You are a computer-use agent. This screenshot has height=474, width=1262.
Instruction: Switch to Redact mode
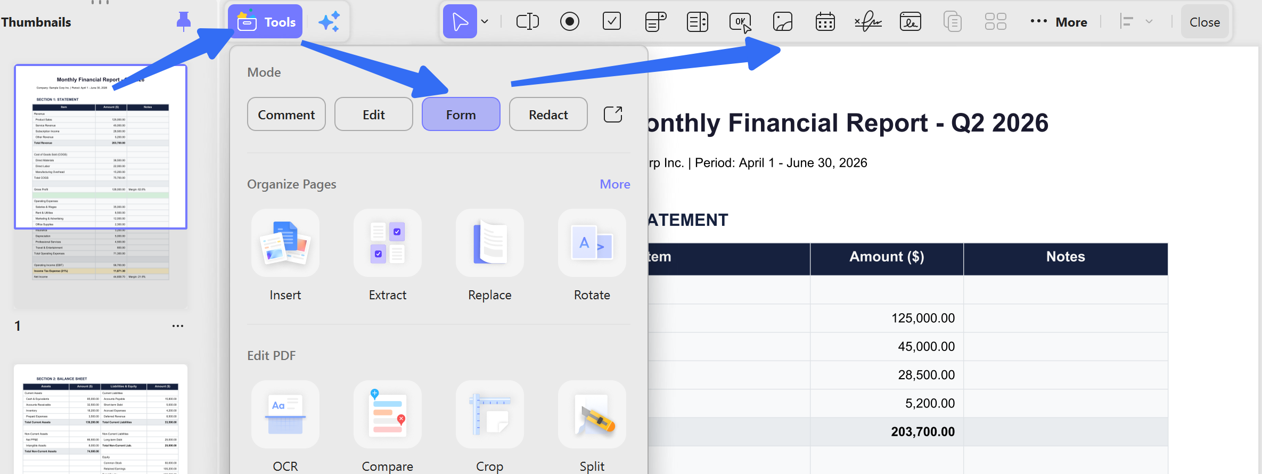point(548,114)
